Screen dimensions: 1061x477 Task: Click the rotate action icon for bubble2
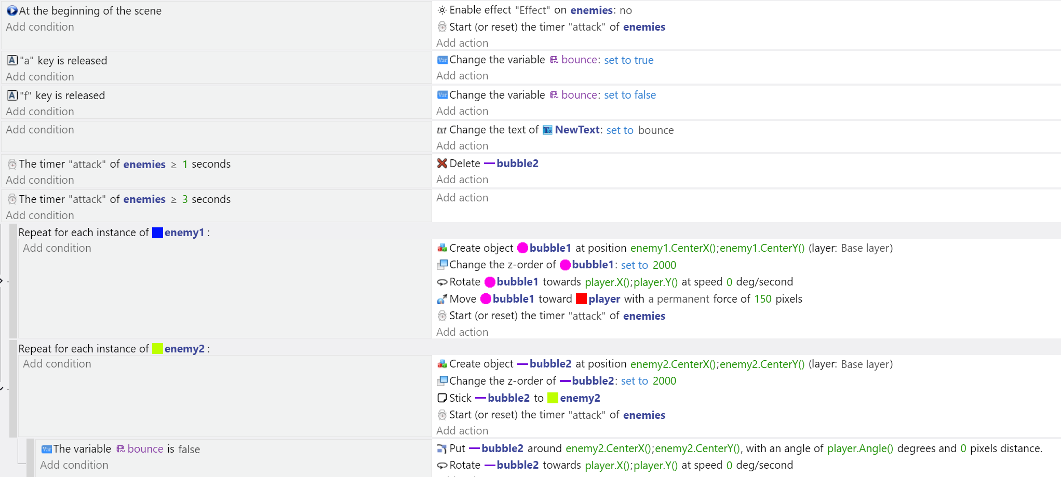(442, 465)
